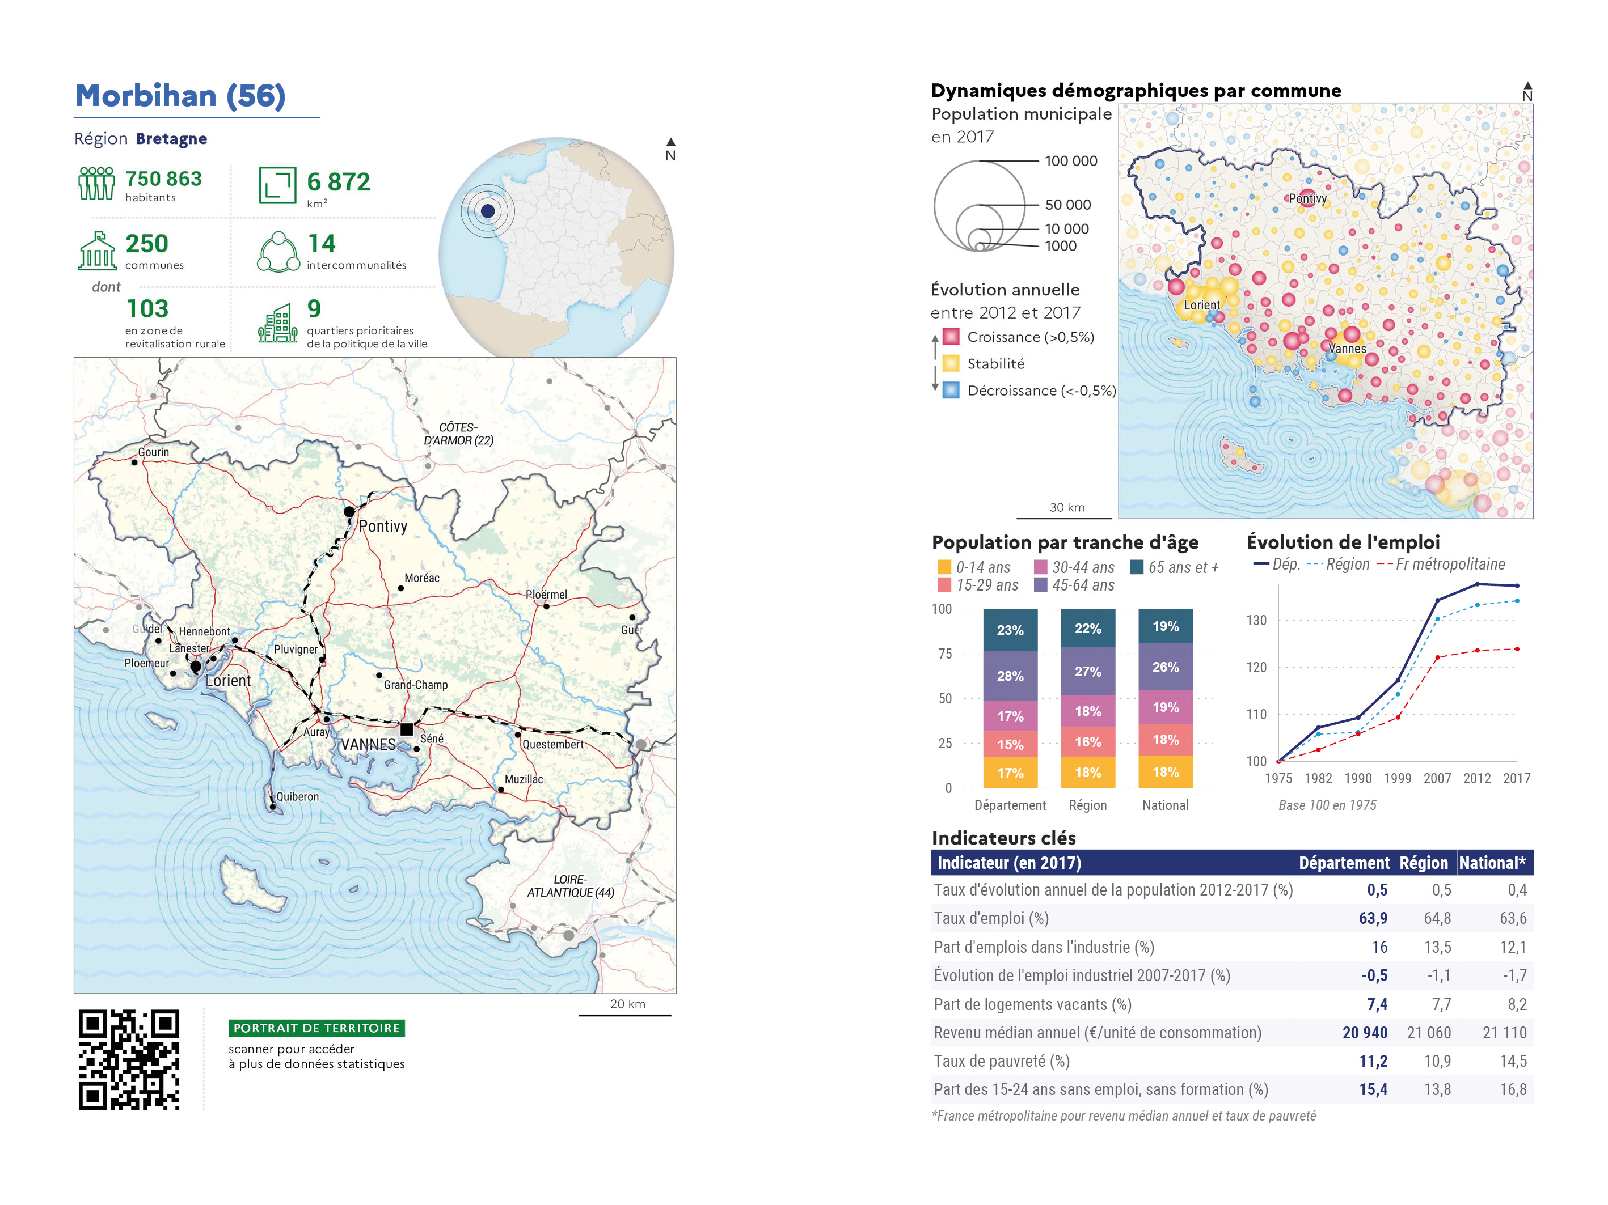
Task: Click the 0-14 ans orange legend square
Action: tap(944, 567)
